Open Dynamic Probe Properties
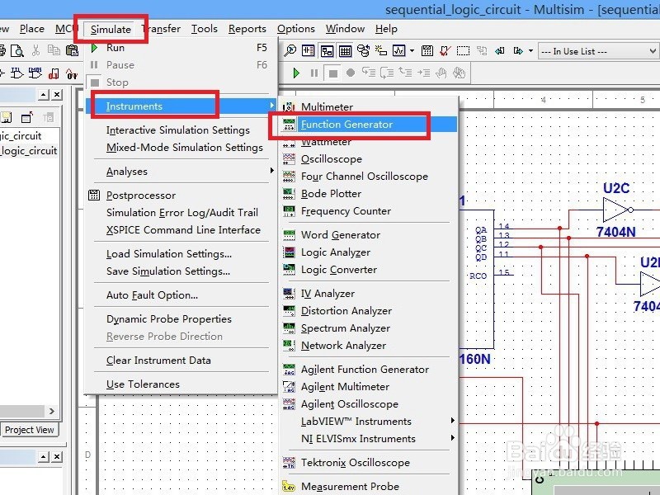Image resolution: width=660 pixels, height=495 pixels. pos(181,319)
